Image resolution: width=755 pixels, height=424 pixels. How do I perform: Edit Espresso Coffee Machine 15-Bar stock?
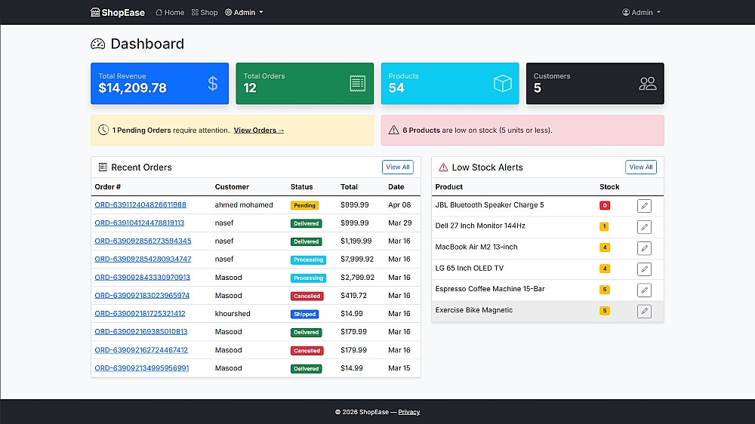pyautogui.click(x=644, y=290)
